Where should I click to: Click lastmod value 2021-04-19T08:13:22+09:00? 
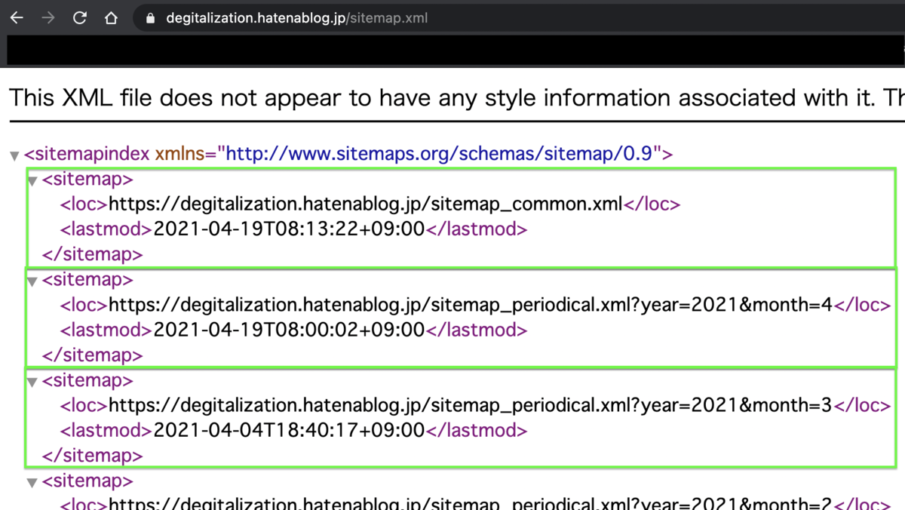[289, 229]
